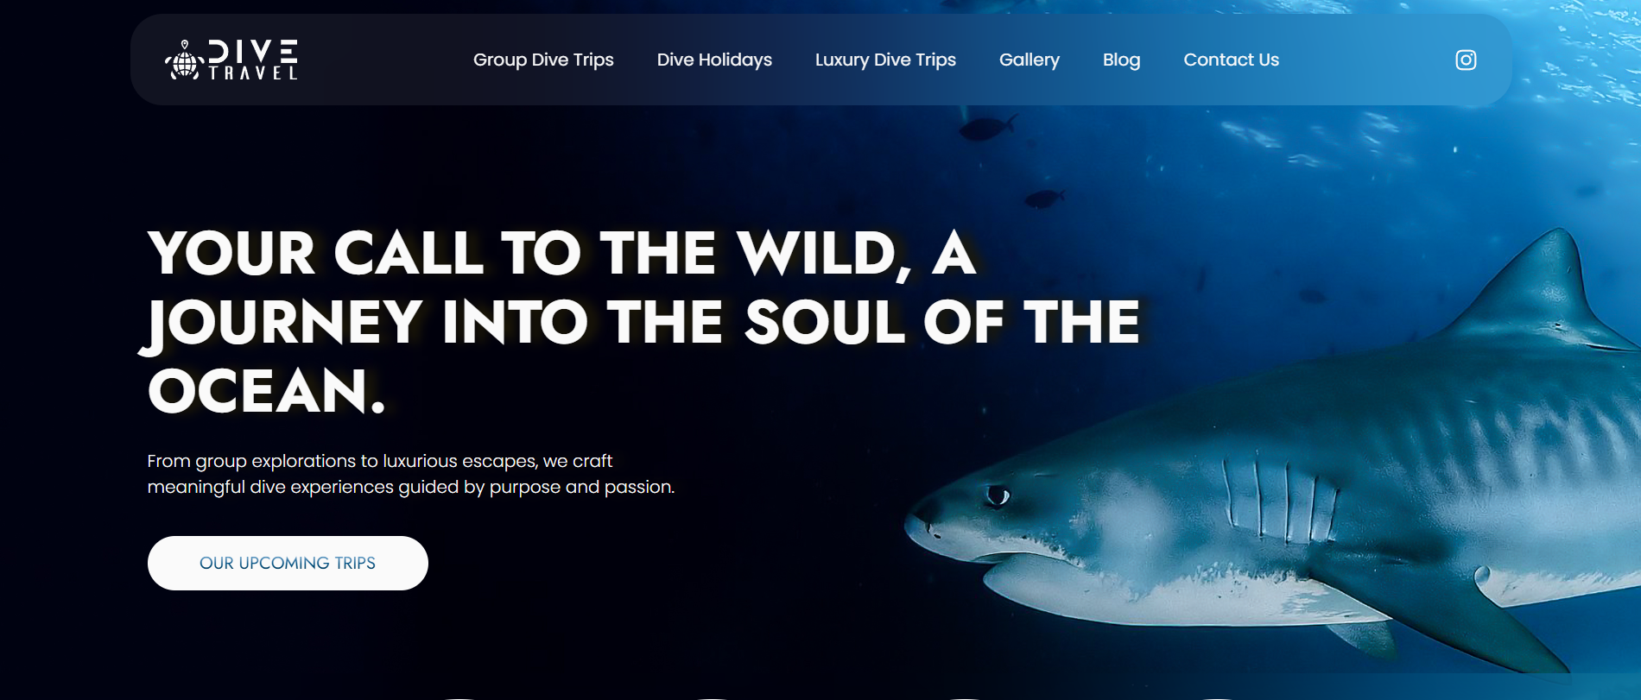1641x700 pixels.
Task: Click the OUR UPCOMING TRIPS button
Action: coord(288,563)
